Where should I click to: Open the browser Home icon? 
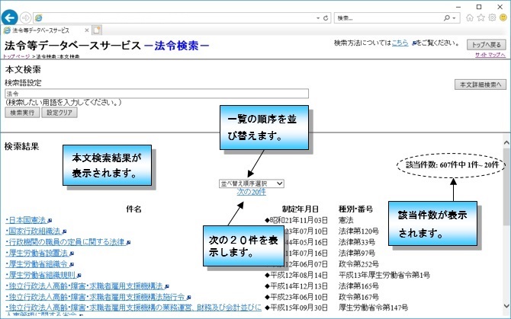pos(470,17)
